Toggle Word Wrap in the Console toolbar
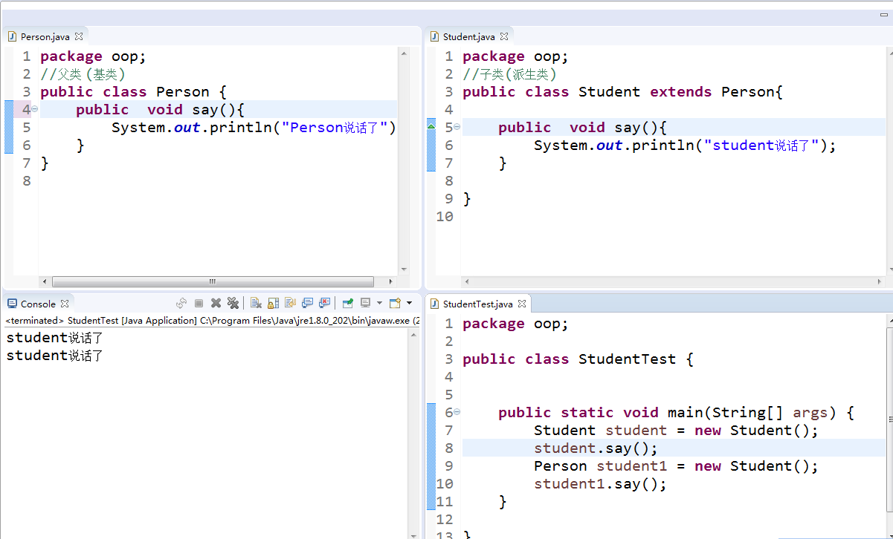 click(x=290, y=303)
